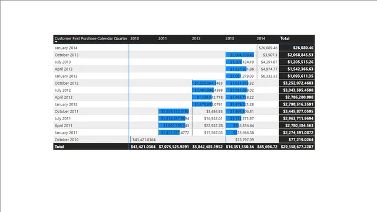377x212 pixels.
Task: Click the $26,089.46 cell in 2014 column
Action: tap(268, 48)
